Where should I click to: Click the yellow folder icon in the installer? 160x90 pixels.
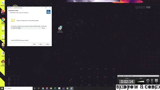click(x=13, y=20)
